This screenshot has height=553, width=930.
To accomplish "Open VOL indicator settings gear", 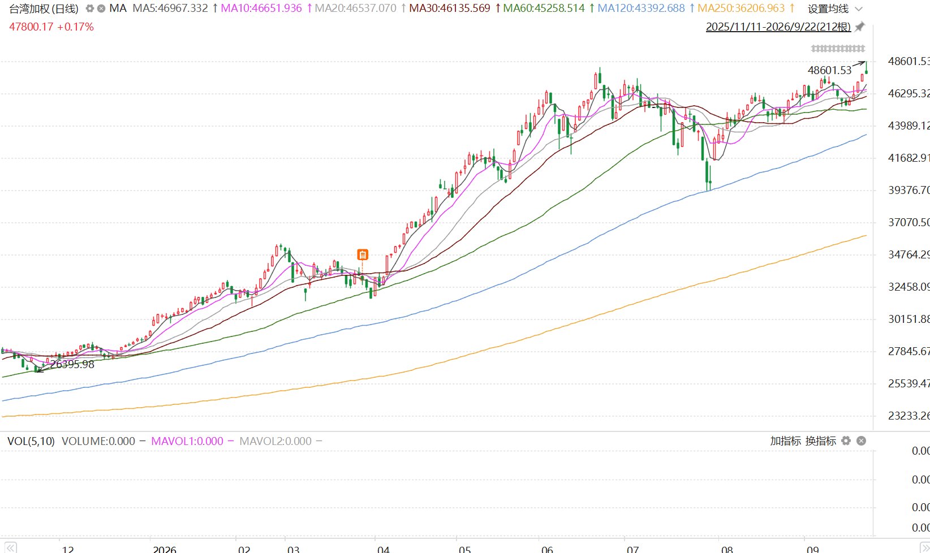I will pyautogui.click(x=846, y=440).
